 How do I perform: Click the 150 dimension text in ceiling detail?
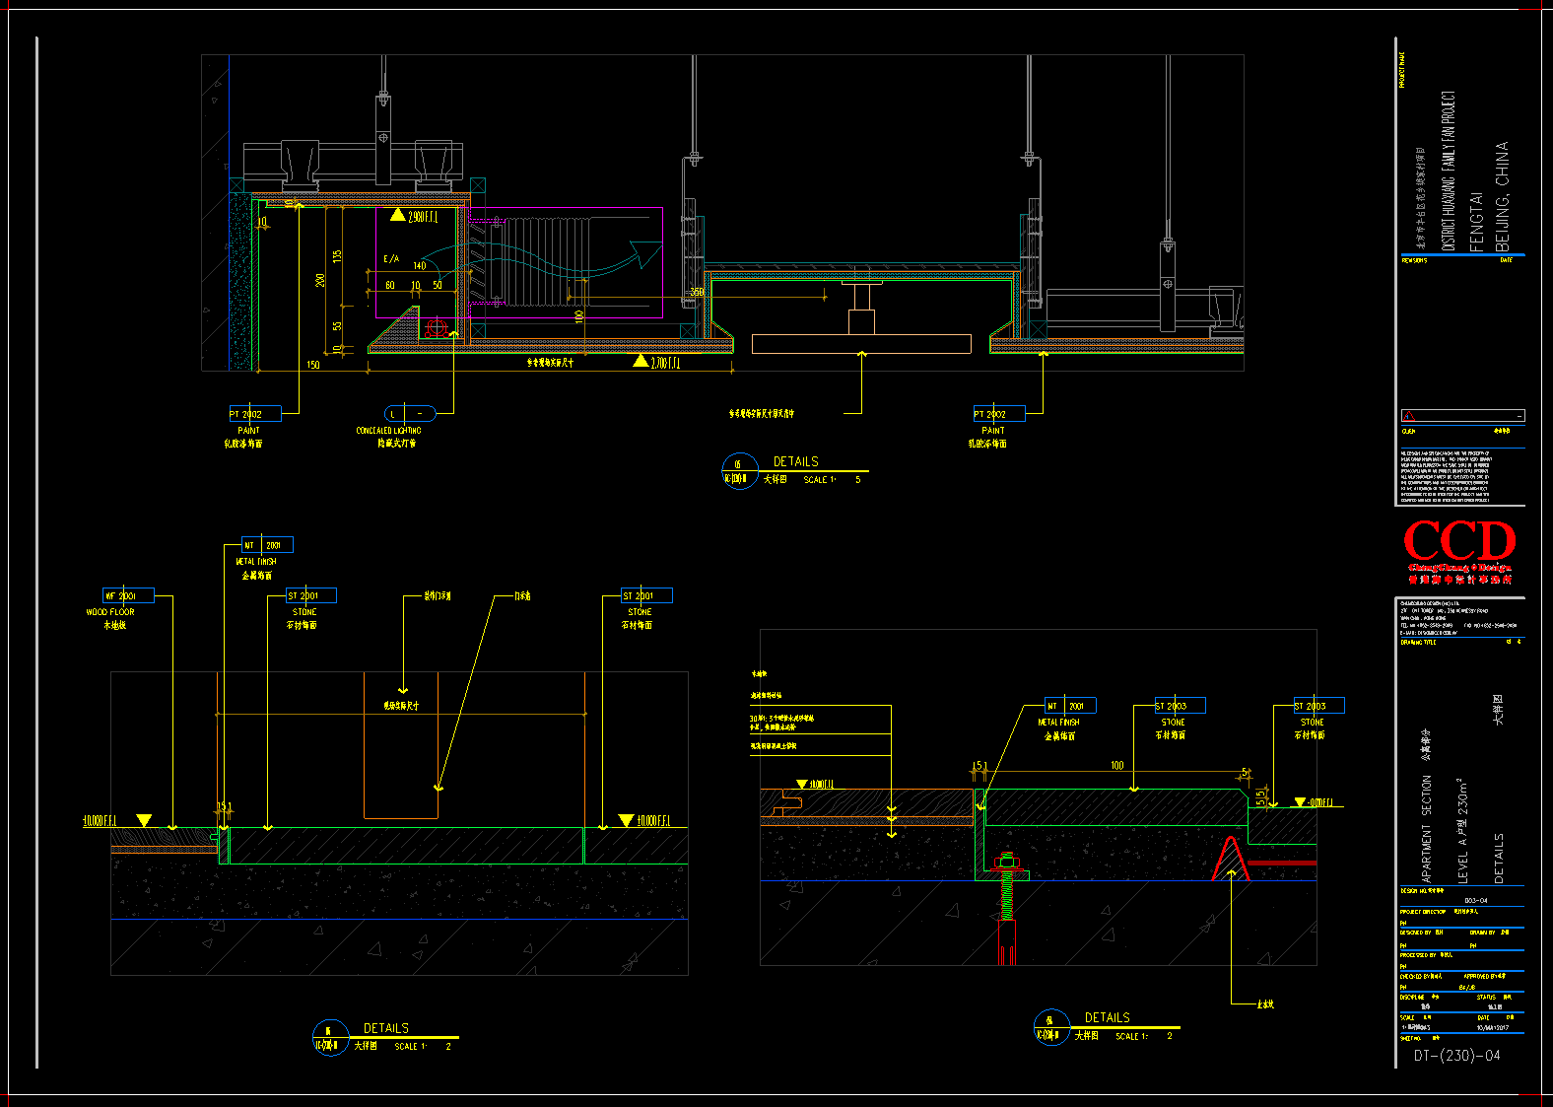312,365
